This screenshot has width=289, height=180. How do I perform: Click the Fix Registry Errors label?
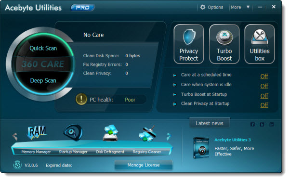point(102,64)
